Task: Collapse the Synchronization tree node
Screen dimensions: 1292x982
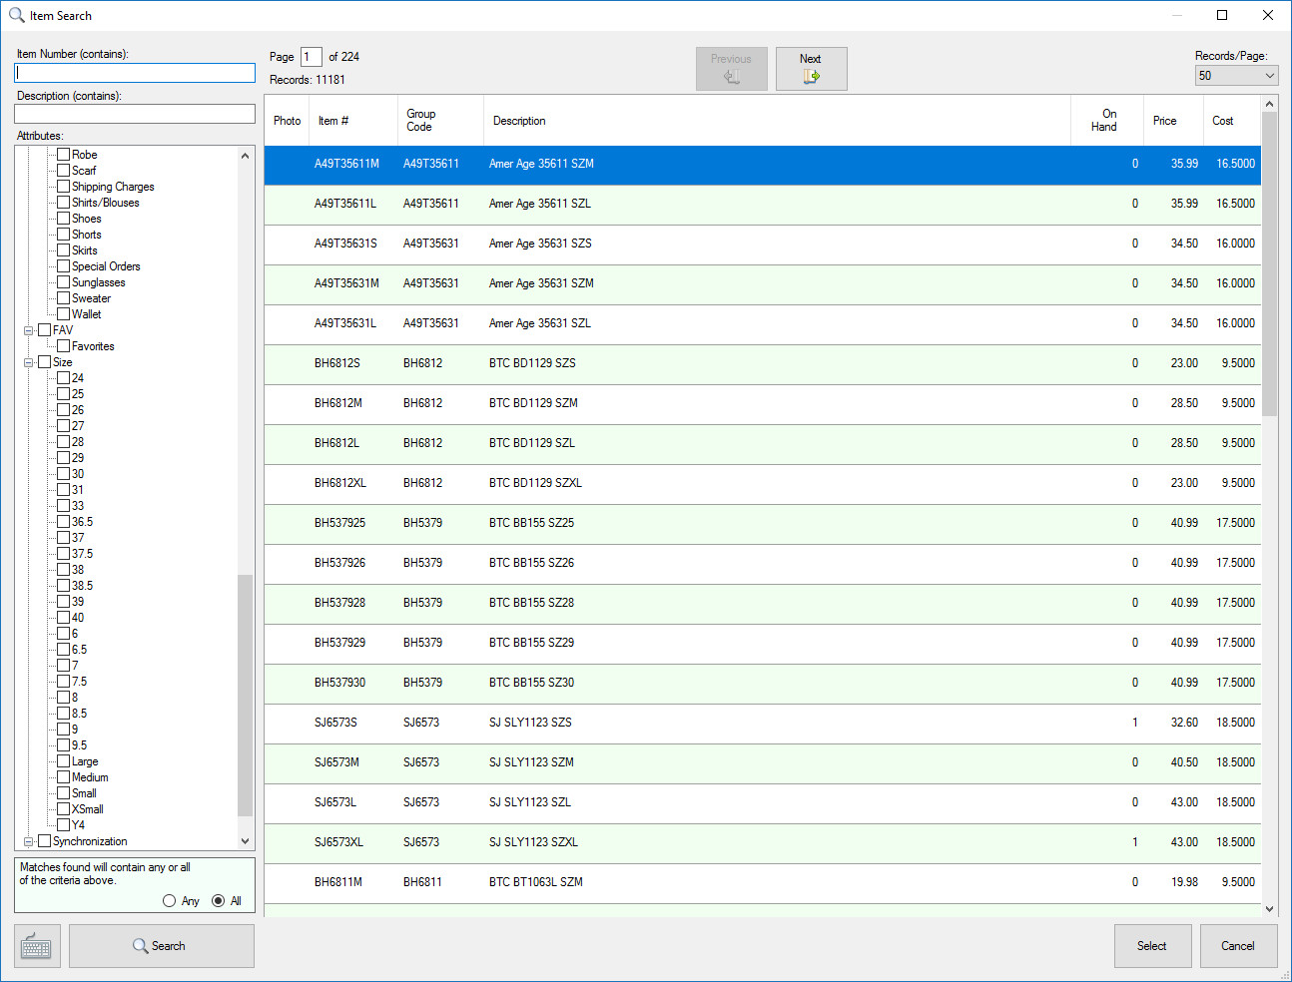Action: coord(29,841)
